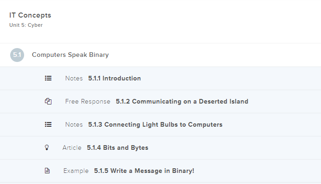This screenshot has width=321, height=184.
Task: Click the free response icon for 5.1.2
Action: tap(48, 101)
